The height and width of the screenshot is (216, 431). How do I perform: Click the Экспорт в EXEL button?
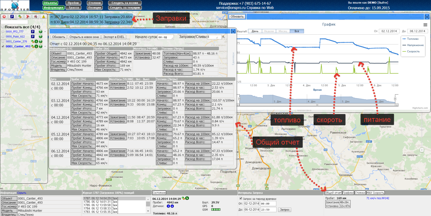(114, 37)
